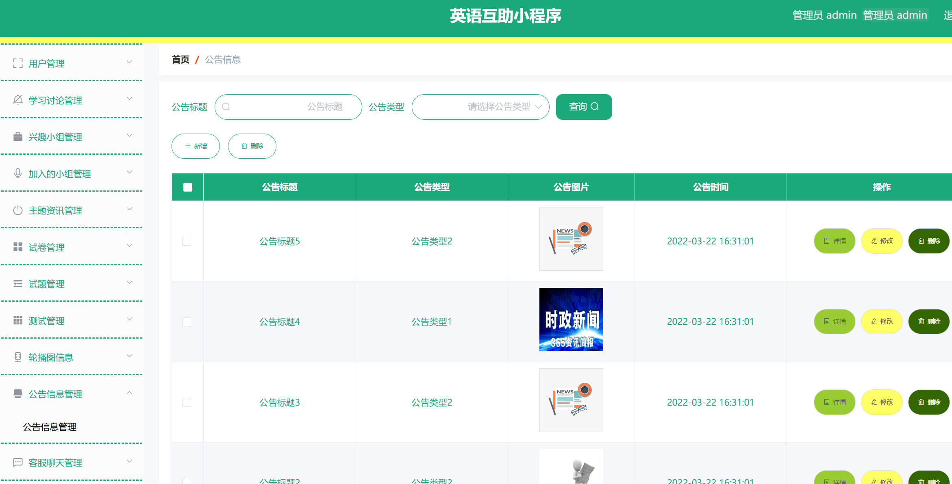Click the 轮播图信息 sidebar icon
The height and width of the screenshot is (484, 952).
pyautogui.click(x=18, y=357)
